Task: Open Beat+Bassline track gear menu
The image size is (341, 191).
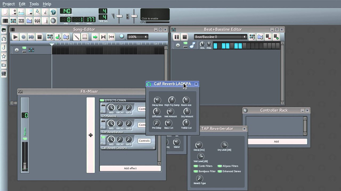Action: [178, 46]
